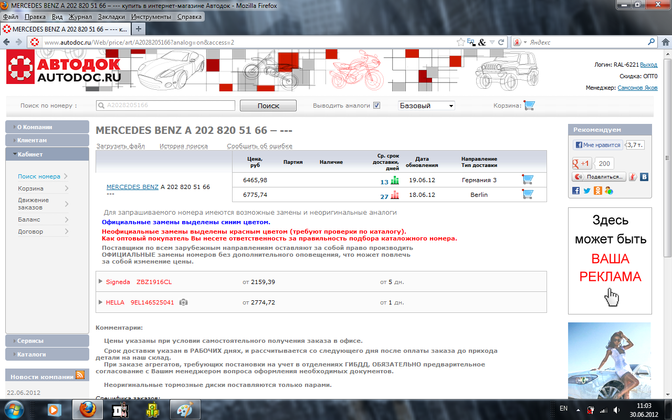Click the Поделиться… share button
Viewport: 672px width, 420px height.
[x=599, y=177]
